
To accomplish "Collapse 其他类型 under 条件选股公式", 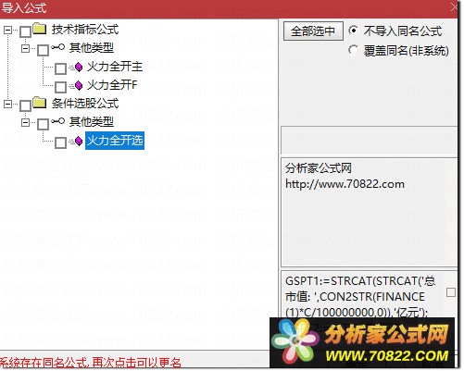I will [x=25, y=122].
